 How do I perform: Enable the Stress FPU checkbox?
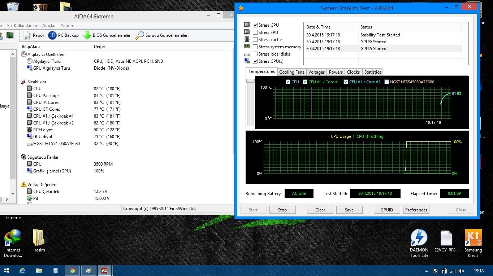(255, 32)
